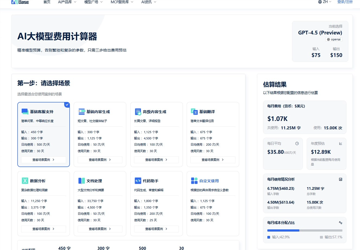Select the 数据分析 scenario card
The width and height of the screenshot is (360, 250).
tap(44, 204)
